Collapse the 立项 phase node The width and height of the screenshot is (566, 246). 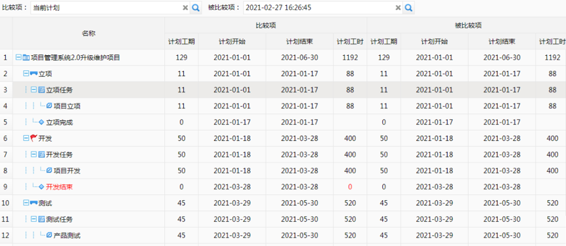point(26,73)
